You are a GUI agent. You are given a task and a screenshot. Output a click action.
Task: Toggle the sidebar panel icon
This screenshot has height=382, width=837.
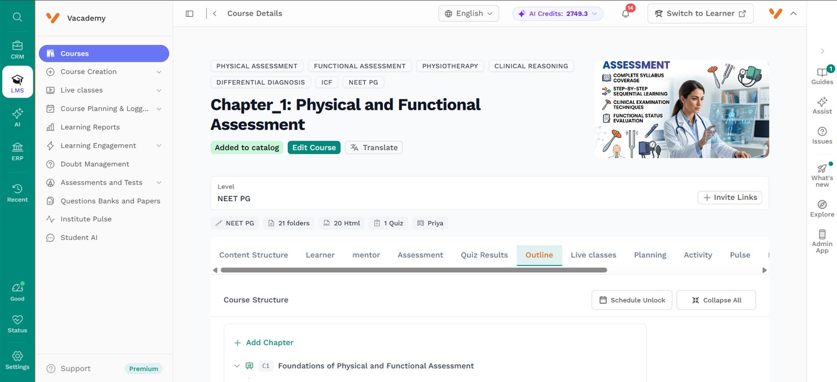[x=189, y=14]
